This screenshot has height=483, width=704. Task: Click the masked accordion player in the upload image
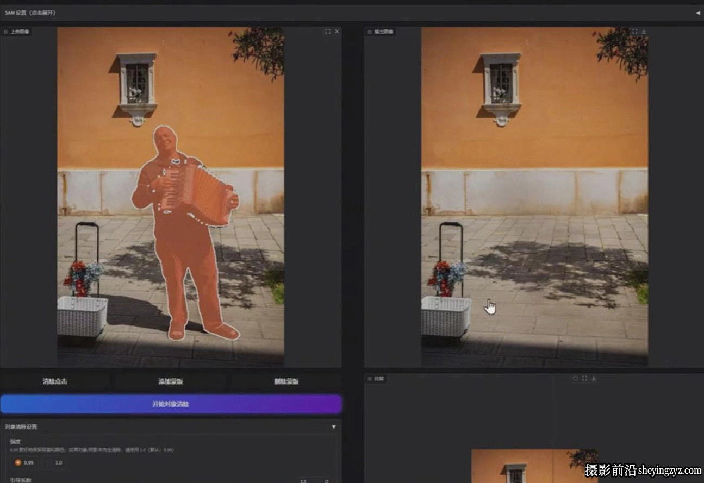tap(185, 233)
